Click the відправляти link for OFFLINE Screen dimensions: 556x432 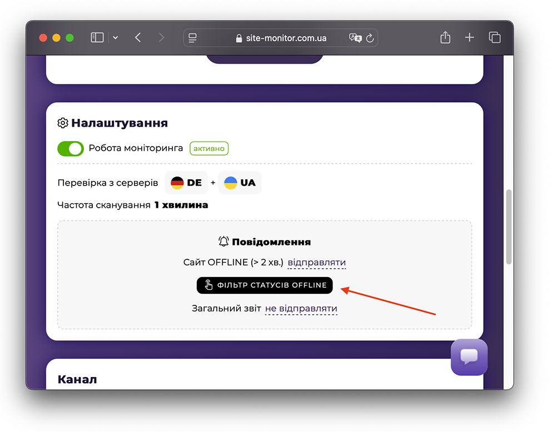pyautogui.click(x=317, y=263)
